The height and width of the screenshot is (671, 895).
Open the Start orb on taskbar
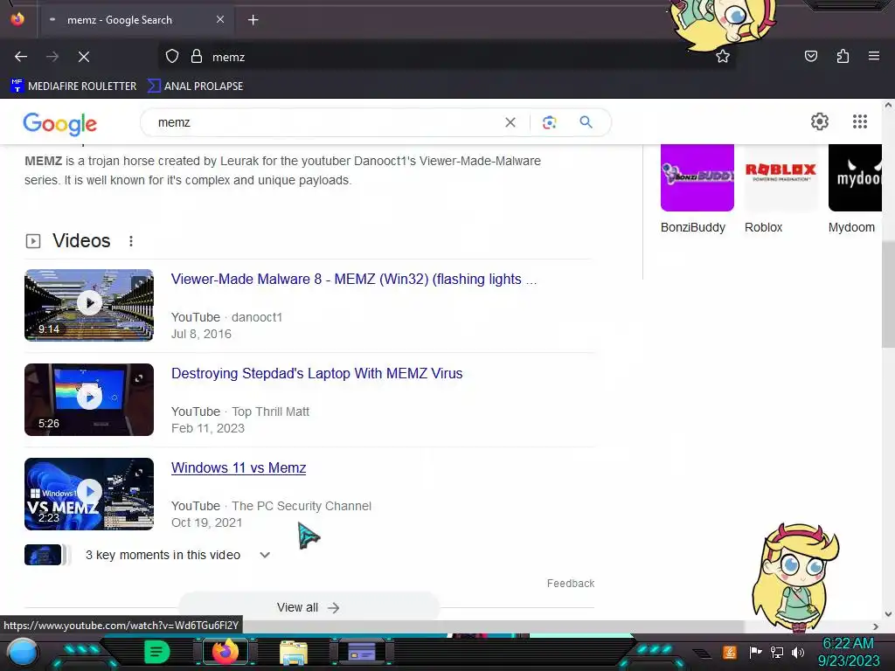[x=23, y=652]
